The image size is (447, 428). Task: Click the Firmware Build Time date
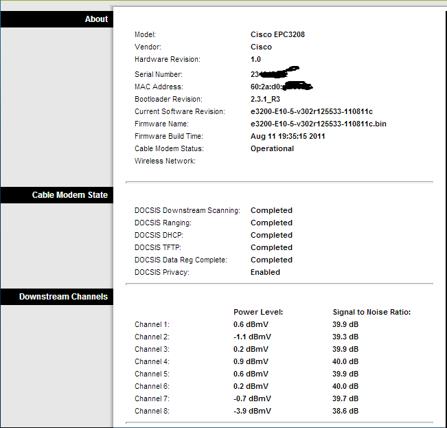click(x=288, y=136)
